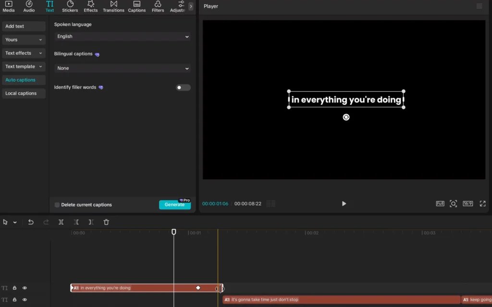Open the 16:9 aspect ratio button
492x307 pixels.
click(467, 203)
